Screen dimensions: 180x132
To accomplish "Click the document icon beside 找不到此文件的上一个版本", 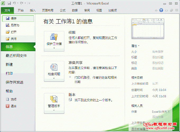I will point(70,100).
